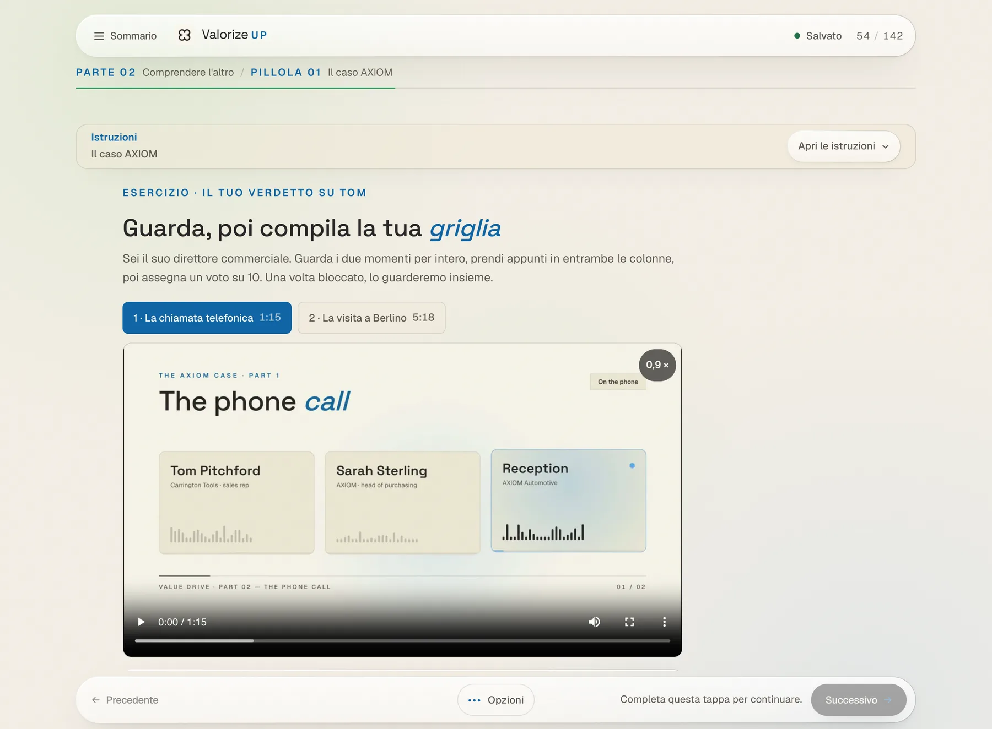Screen dimensions: 992x729
Task: Click the Valorize UP logo icon
Action: point(185,35)
